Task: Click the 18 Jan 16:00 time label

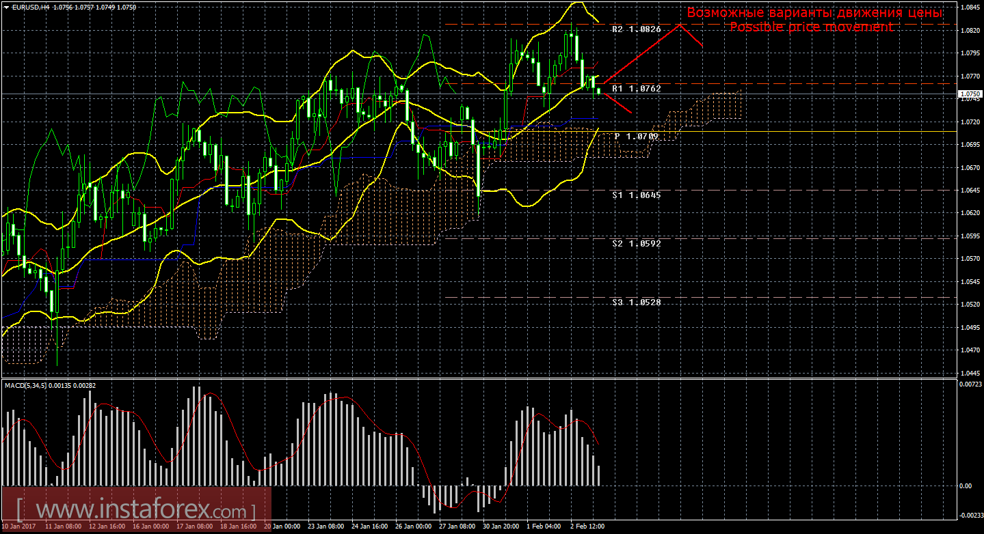Action: [238, 527]
